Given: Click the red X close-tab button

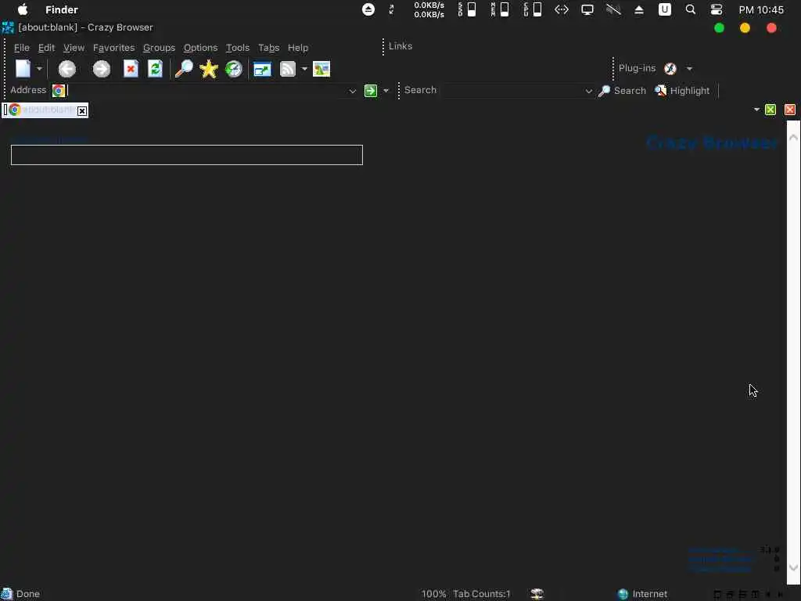Looking at the screenshot, I should click(x=790, y=110).
